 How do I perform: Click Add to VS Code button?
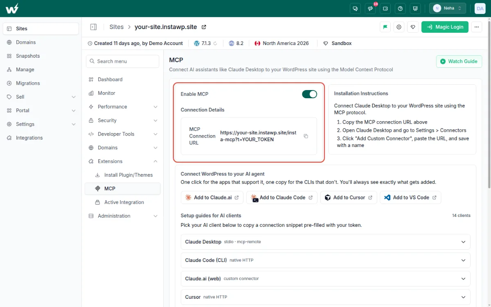click(x=410, y=197)
